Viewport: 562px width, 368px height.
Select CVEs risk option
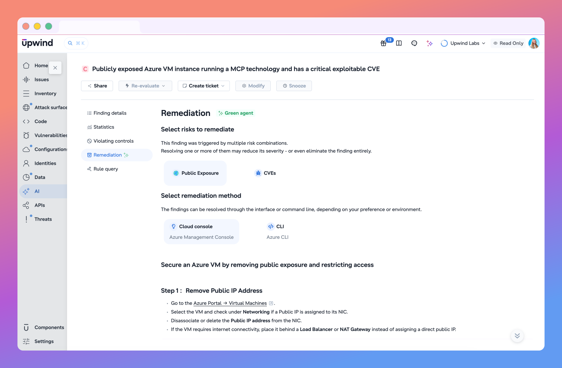[x=265, y=173]
